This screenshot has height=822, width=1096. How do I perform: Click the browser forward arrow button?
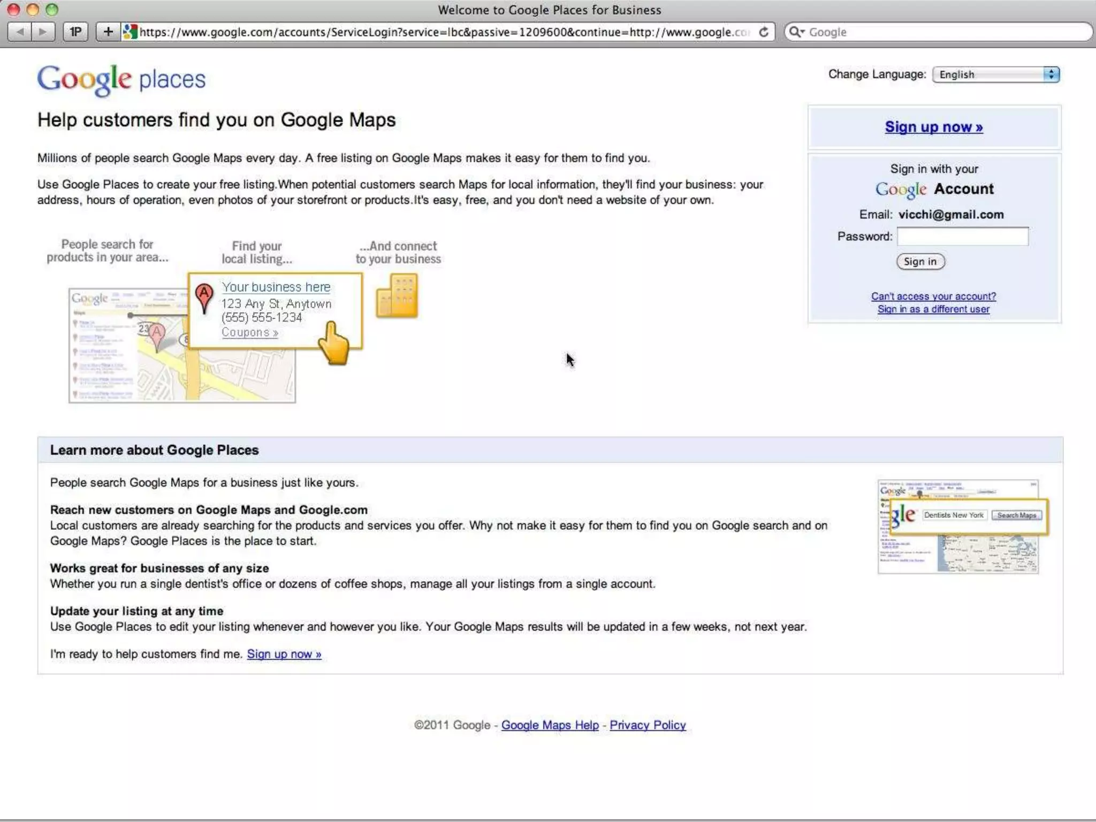tap(43, 32)
